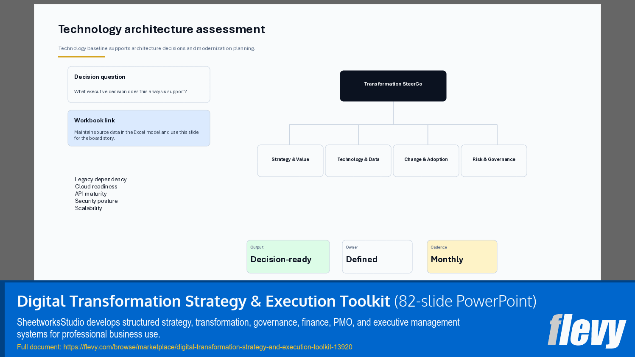Select the 'Technology & Data' org box
Image resolution: width=635 pixels, height=357 pixels.
click(x=358, y=161)
